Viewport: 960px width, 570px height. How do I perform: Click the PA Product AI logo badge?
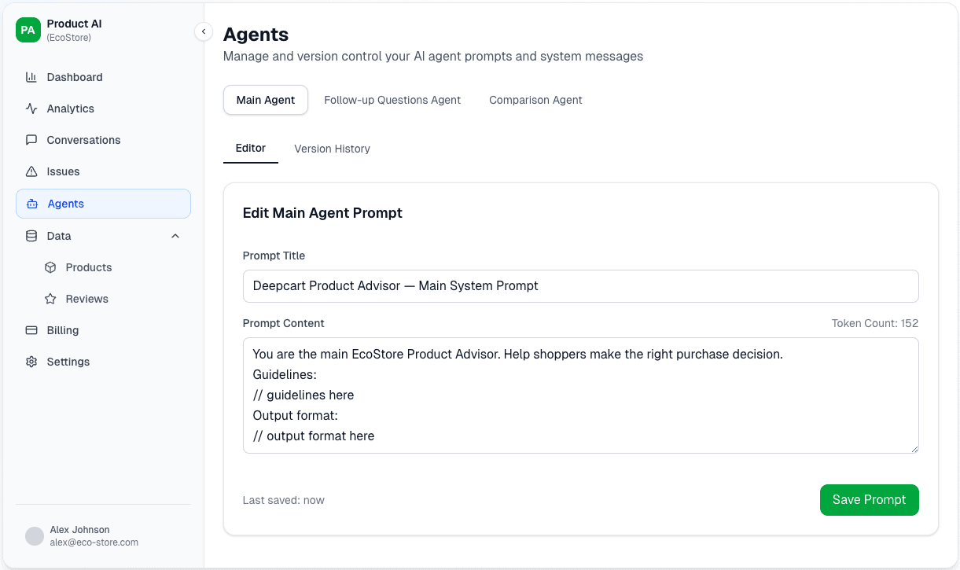[28, 30]
